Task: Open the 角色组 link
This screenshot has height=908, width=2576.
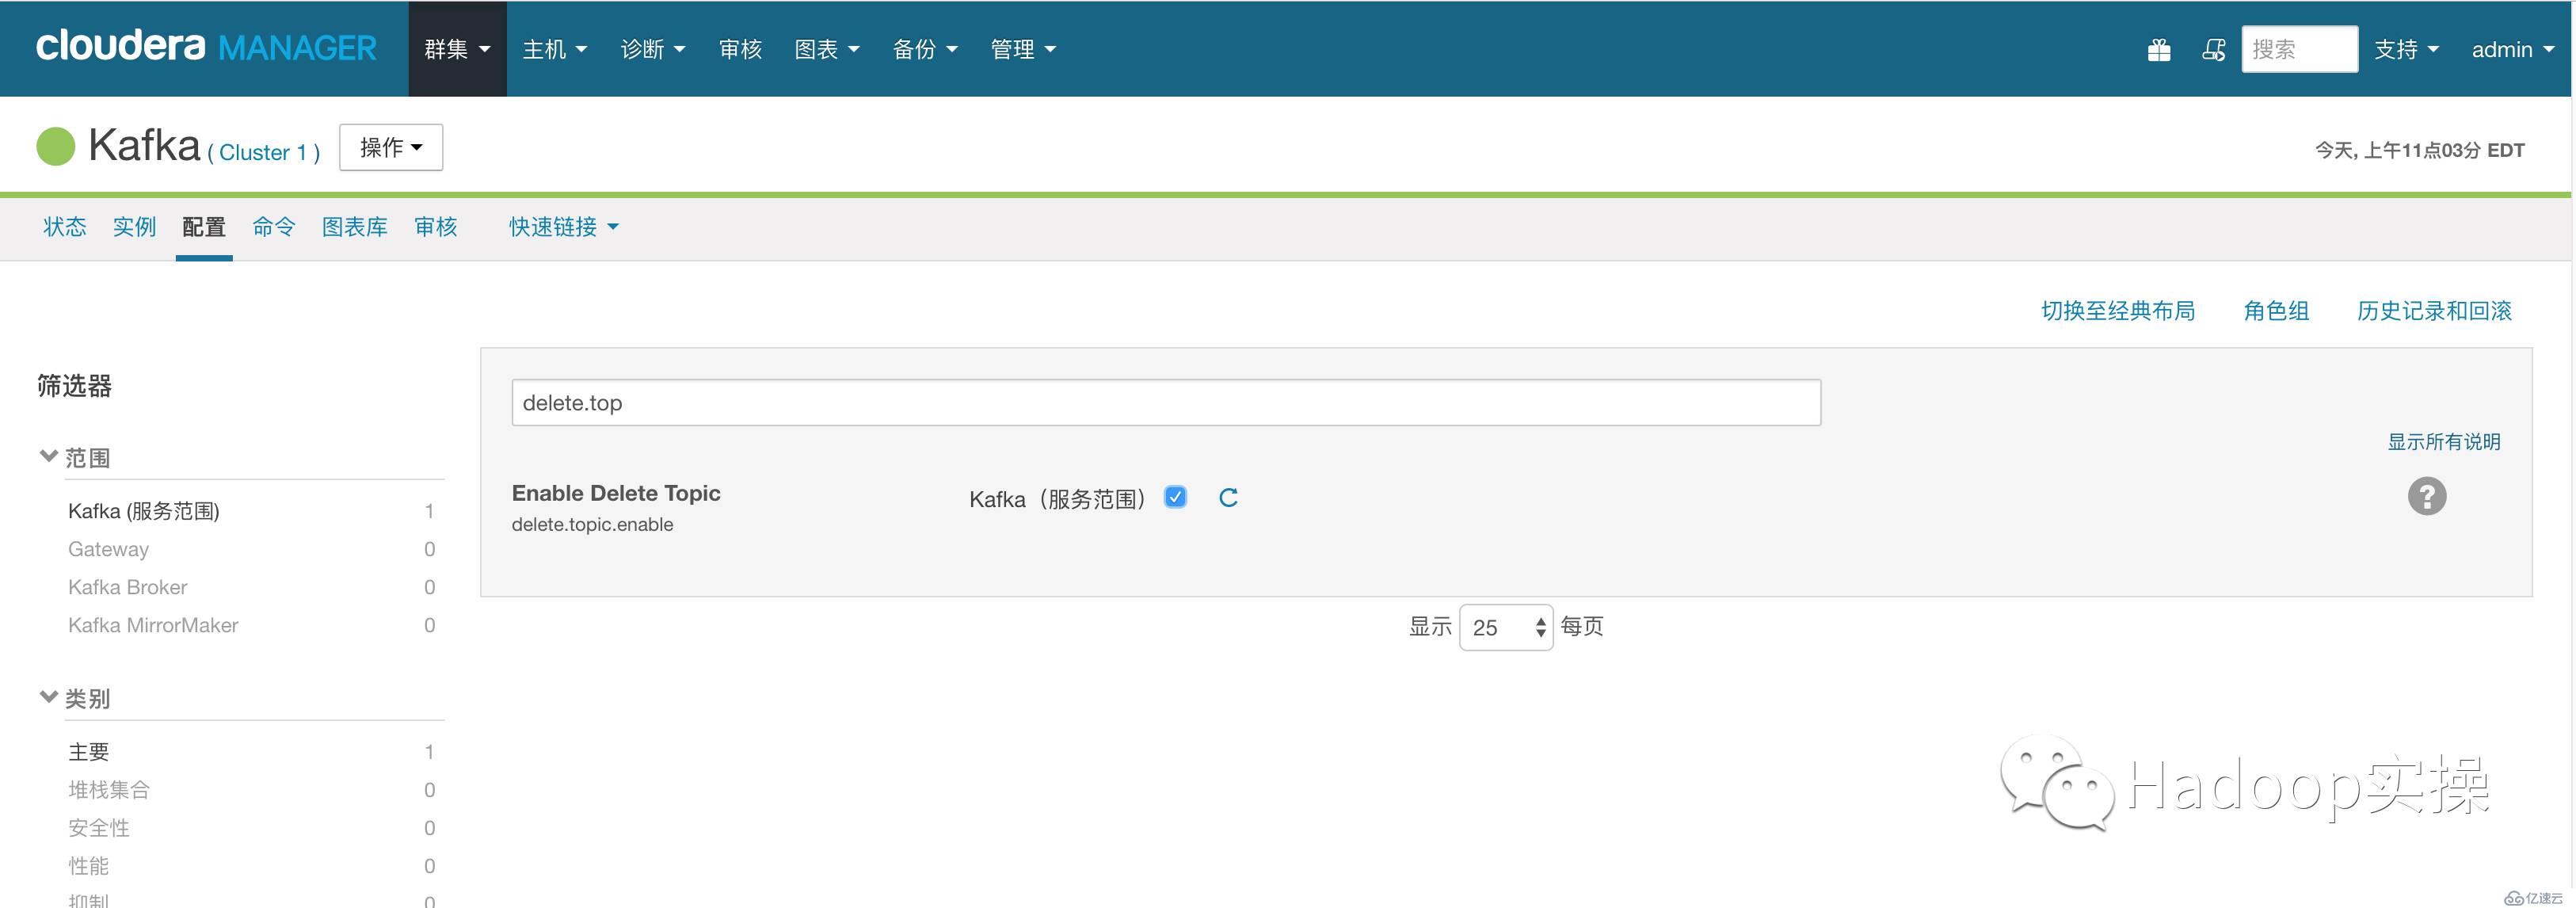Action: point(2276,311)
